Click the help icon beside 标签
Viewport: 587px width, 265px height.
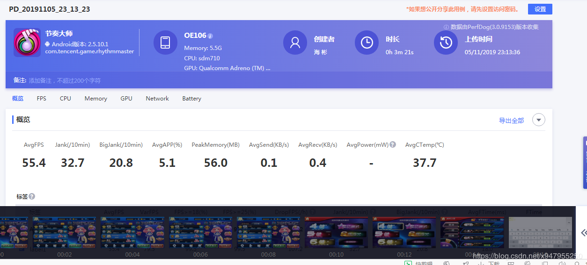(x=32, y=197)
